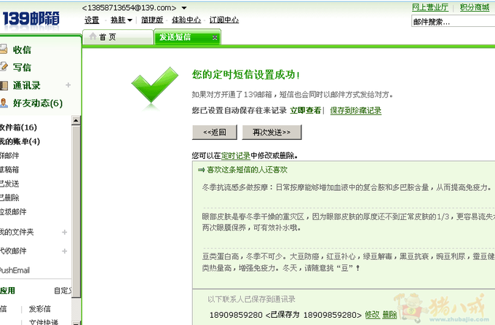The width and height of the screenshot is (495, 325).
Task: Go to 积分商城
Action: 475,7
